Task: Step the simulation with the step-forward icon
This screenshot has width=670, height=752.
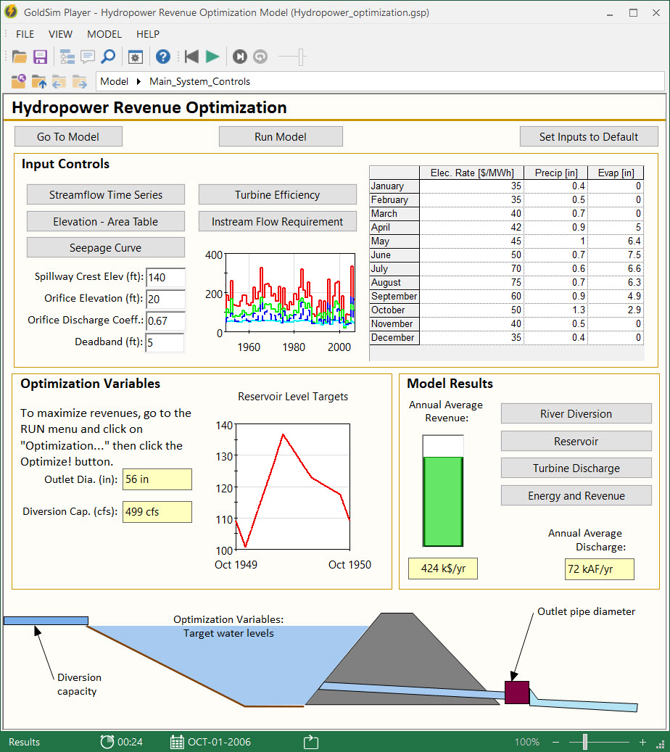Action: pyautogui.click(x=240, y=57)
